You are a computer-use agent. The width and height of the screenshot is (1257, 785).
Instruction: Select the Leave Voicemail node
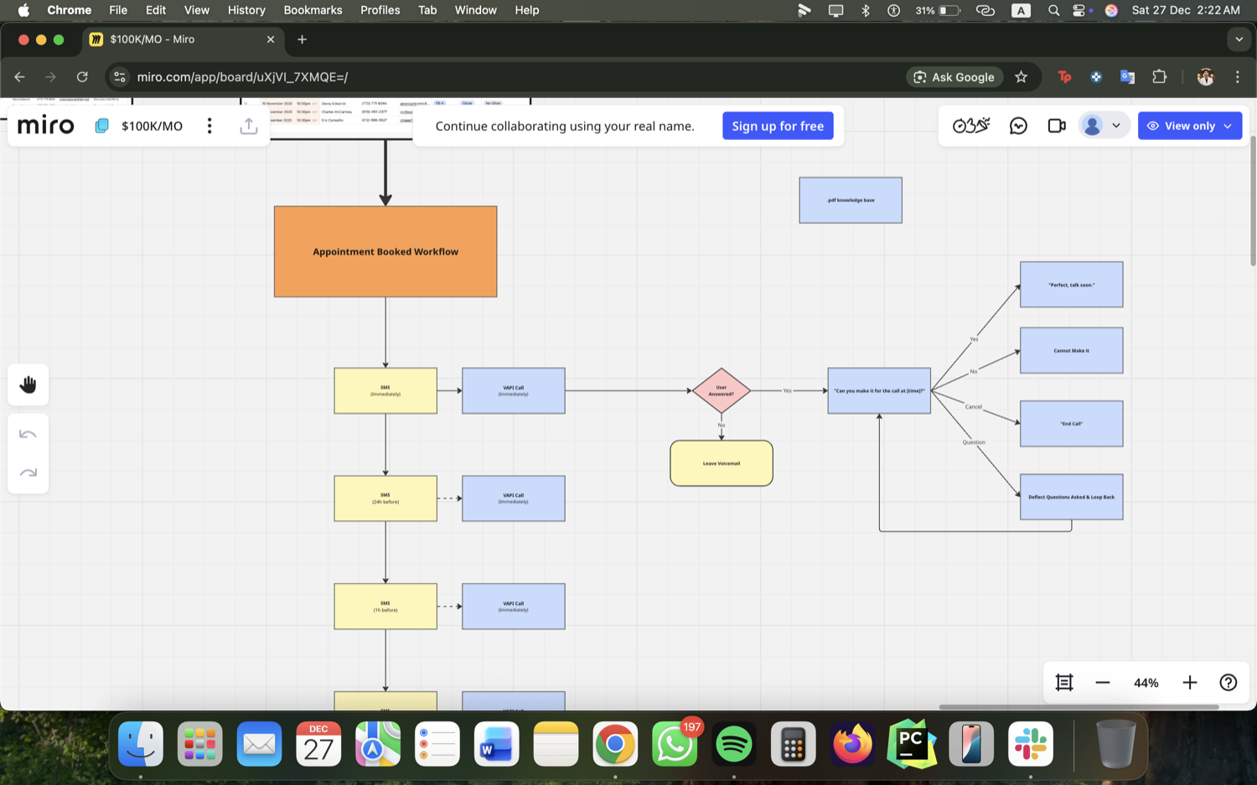point(722,463)
